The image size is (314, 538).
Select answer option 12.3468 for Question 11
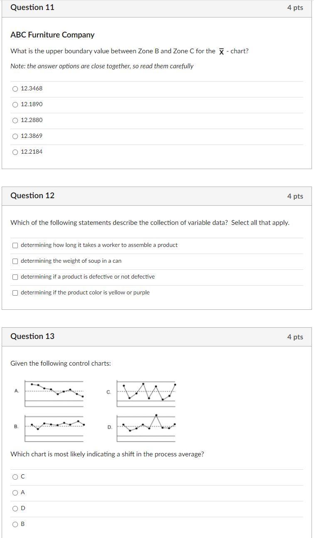15,88
